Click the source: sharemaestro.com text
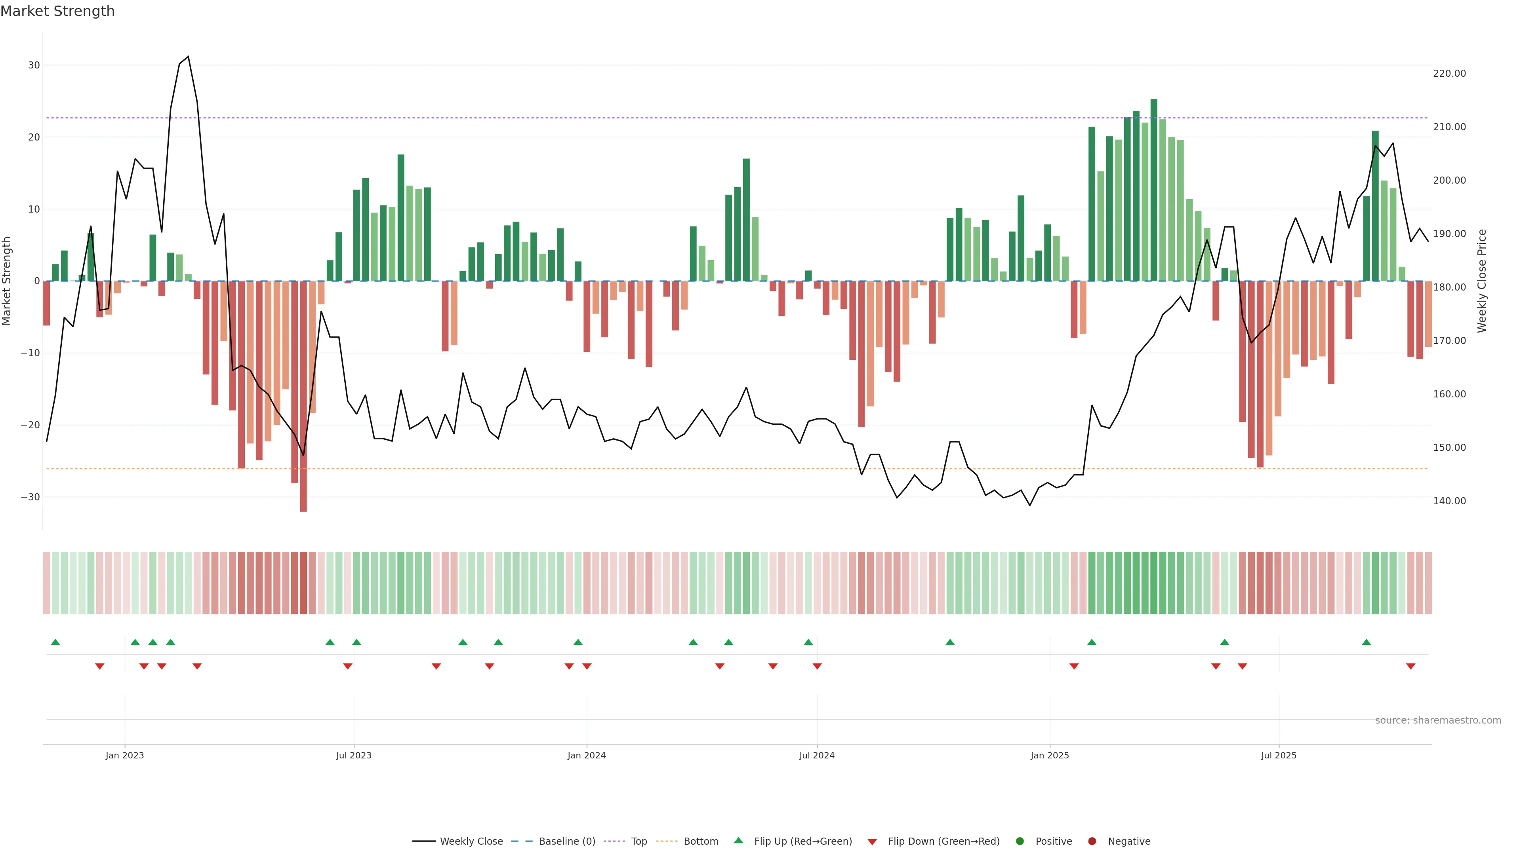The width and height of the screenshot is (1521, 855). click(x=1438, y=720)
